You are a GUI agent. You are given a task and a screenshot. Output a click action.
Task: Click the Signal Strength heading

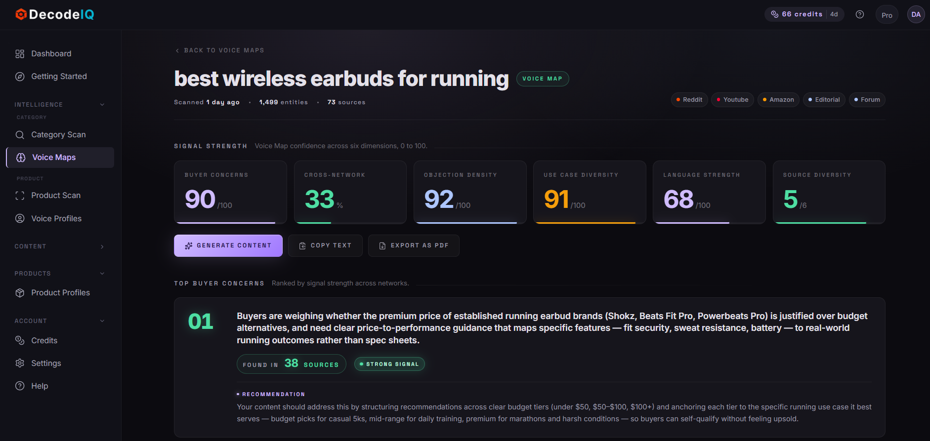click(x=211, y=146)
